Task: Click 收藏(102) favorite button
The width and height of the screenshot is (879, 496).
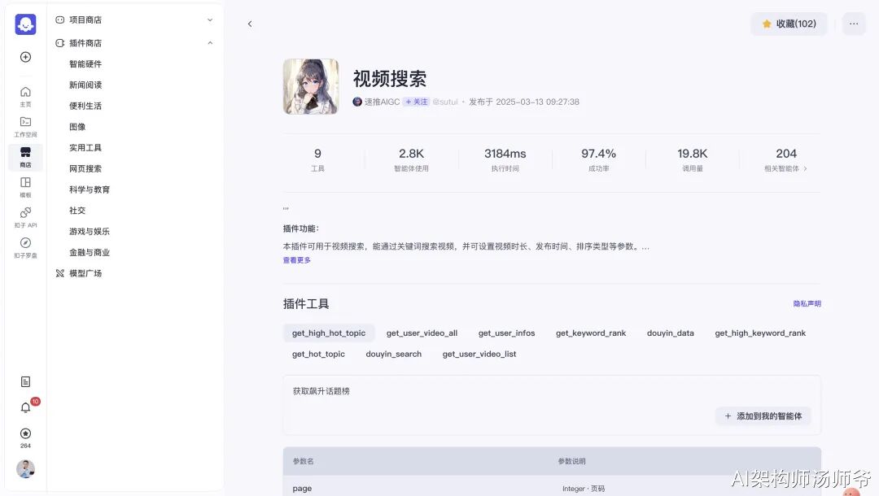Action: coord(789,24)
